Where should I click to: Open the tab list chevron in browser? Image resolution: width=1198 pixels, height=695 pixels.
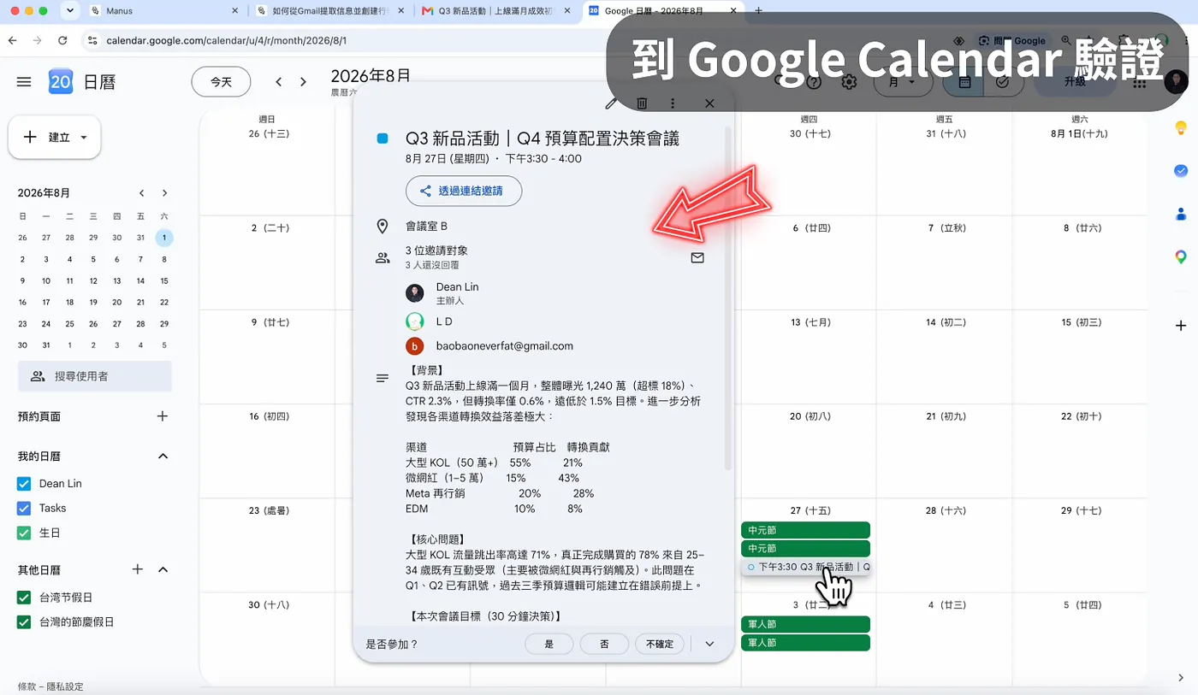(70, 10)
